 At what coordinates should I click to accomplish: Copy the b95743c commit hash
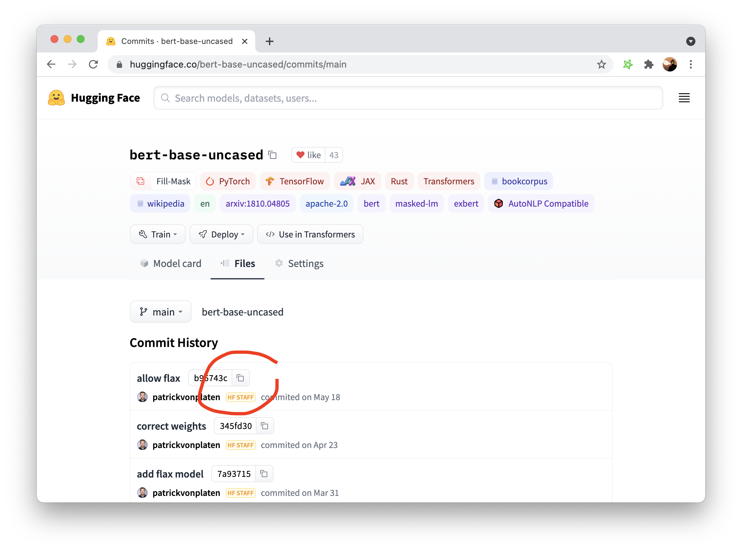(x=240, y=378)
